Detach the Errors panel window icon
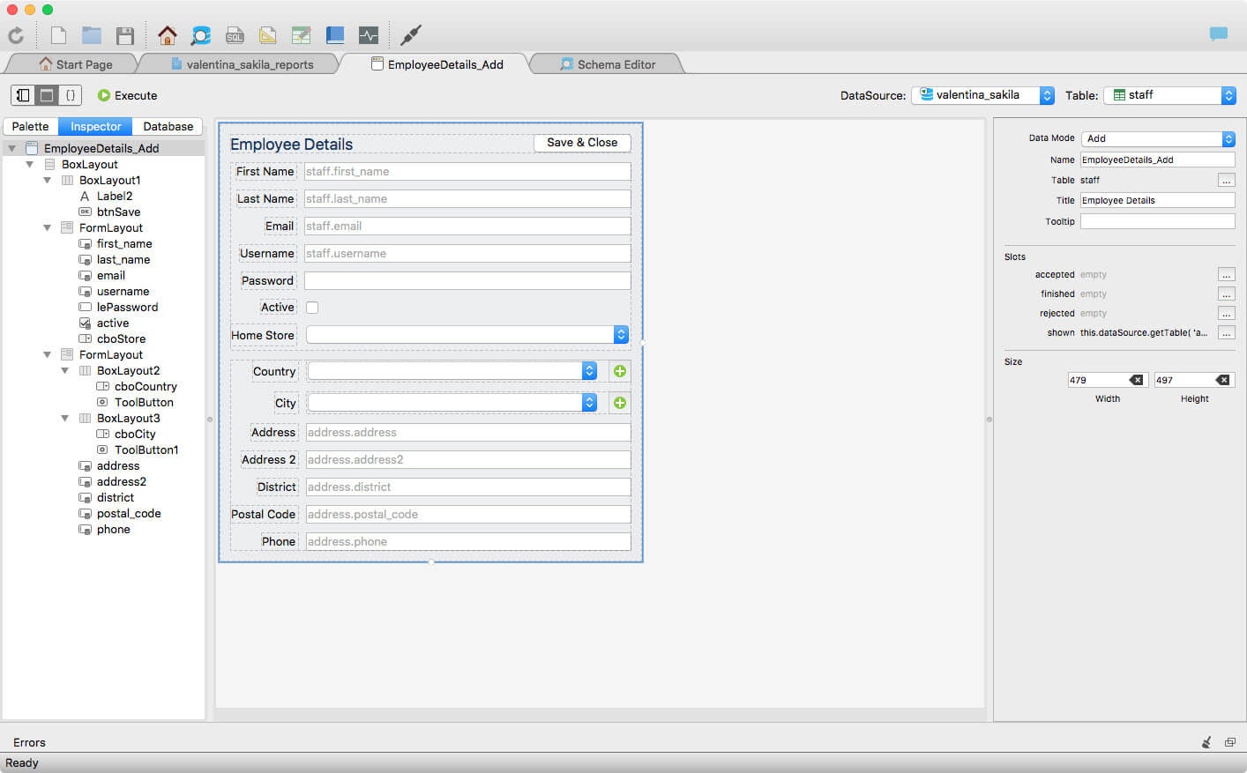Viewport: 1247px width, 773px height. pyautogui.click(x=1230, y=742)
